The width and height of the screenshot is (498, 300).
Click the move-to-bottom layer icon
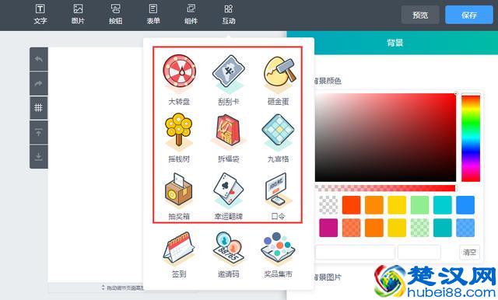[x=39, y=157]
